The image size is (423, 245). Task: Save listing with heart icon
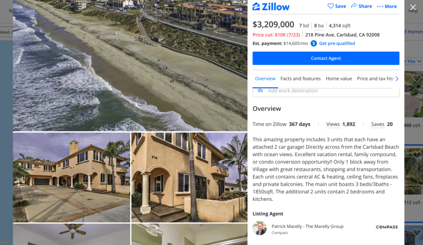337,6
